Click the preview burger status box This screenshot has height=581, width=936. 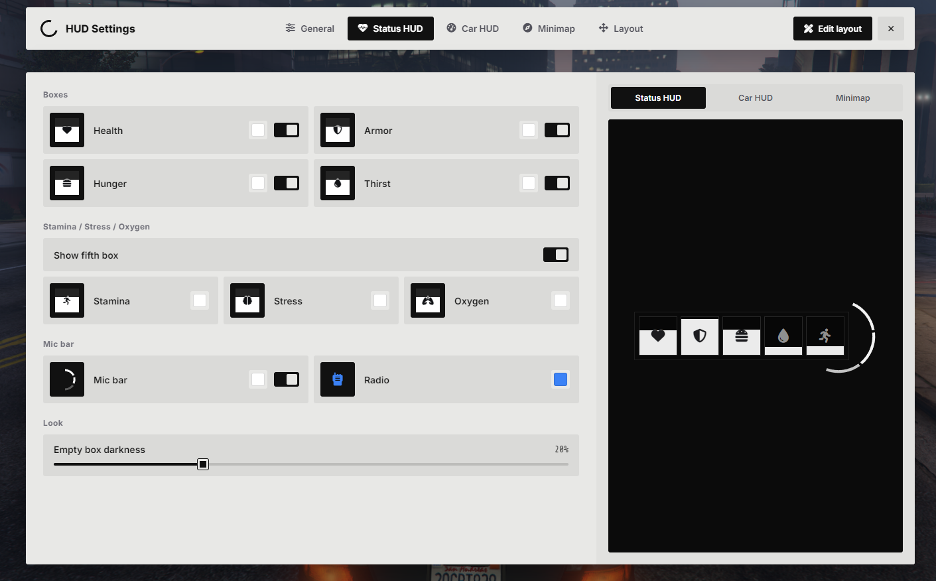pos(742,336)
